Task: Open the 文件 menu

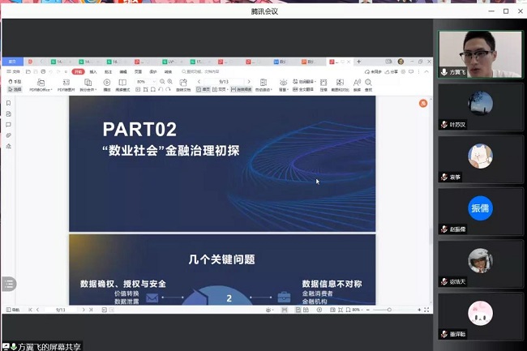Action: click(x=13, y=71)
